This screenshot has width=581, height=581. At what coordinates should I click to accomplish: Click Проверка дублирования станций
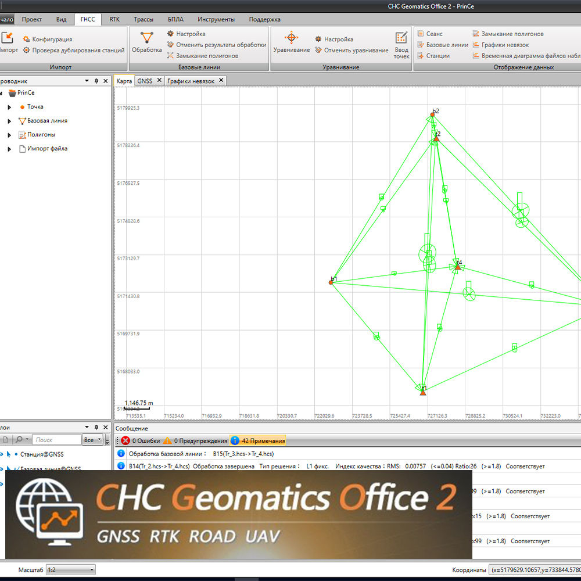pyautogui.click(x=73, y=50)
